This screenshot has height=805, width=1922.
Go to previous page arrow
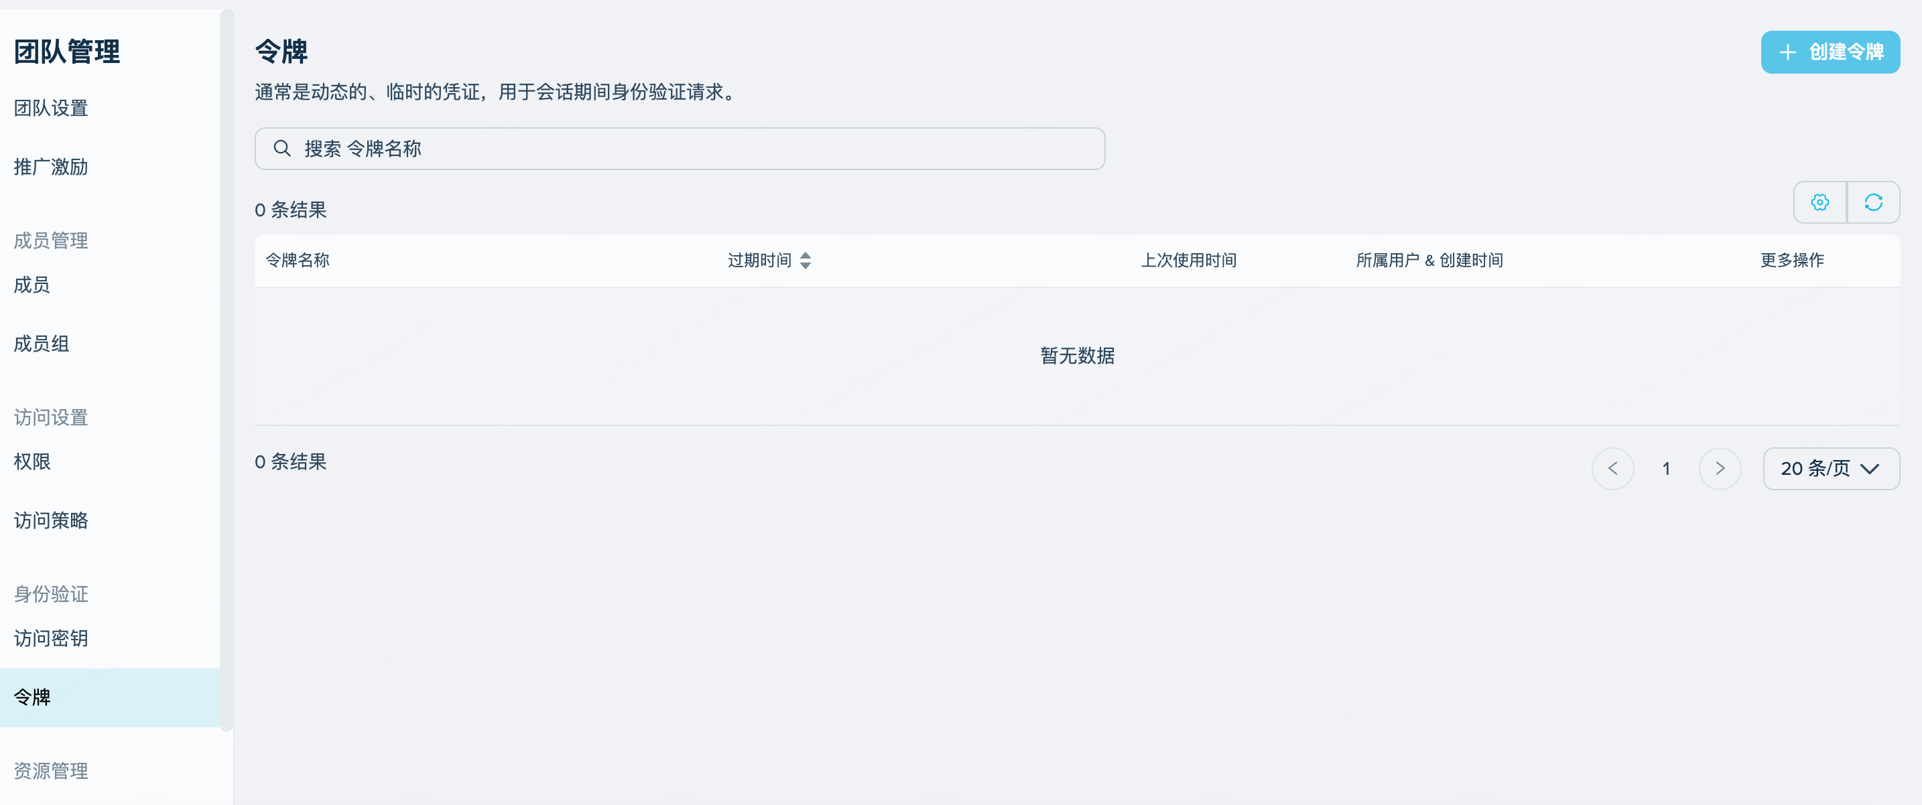[x=1612, y=468]
